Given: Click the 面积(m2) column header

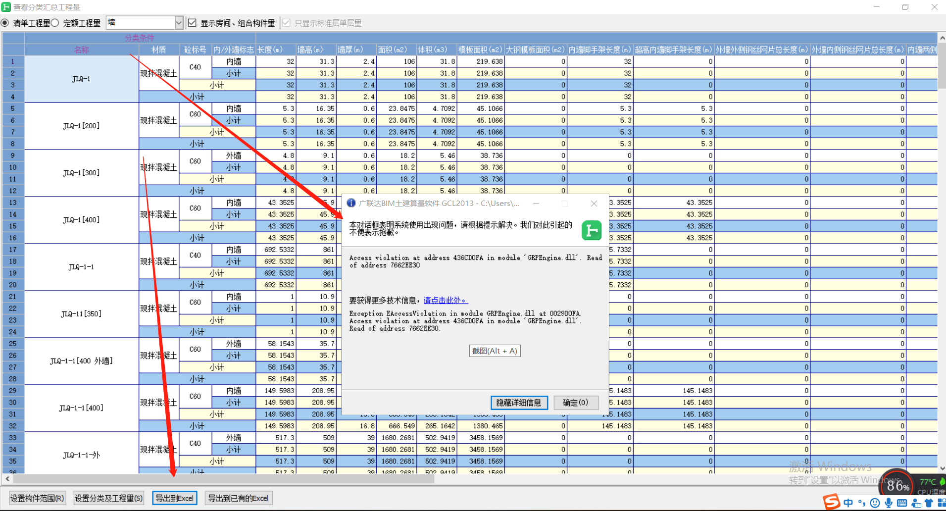Looking at the screenshot, I should [x=396, y=50].
